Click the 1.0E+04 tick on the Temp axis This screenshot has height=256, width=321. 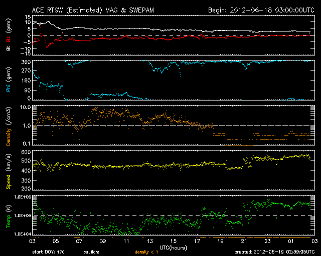click(x=23, y=234)
